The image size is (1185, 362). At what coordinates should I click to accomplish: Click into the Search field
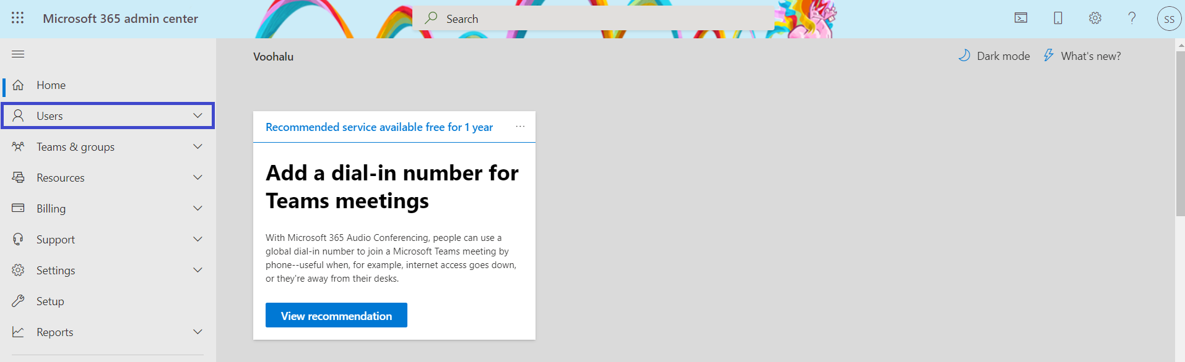593,19
